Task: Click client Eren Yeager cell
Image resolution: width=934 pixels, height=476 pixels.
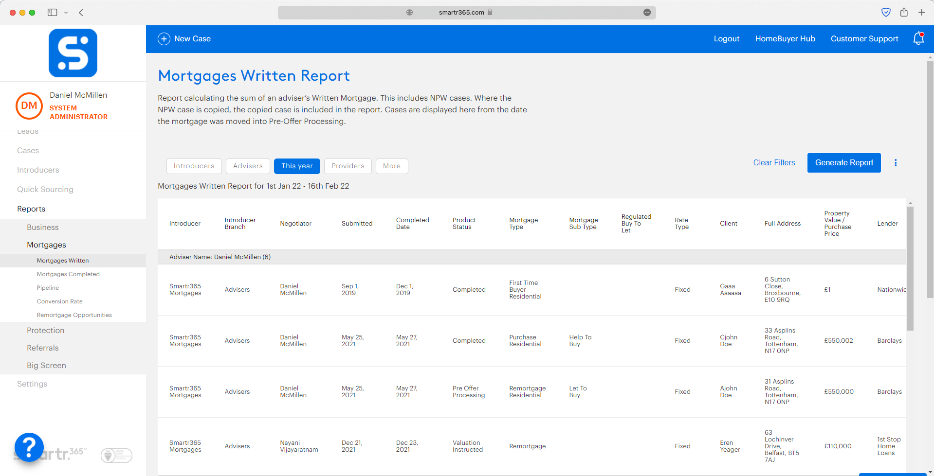Action: click(x=730, y=446)
